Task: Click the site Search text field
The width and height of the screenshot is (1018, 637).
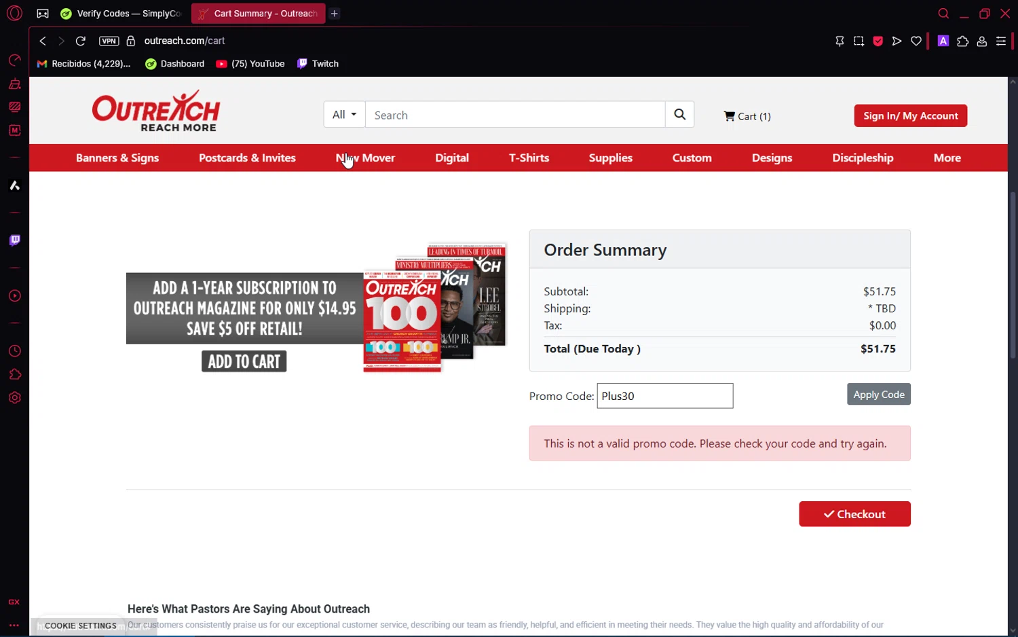Action: [x=515, y=115]
